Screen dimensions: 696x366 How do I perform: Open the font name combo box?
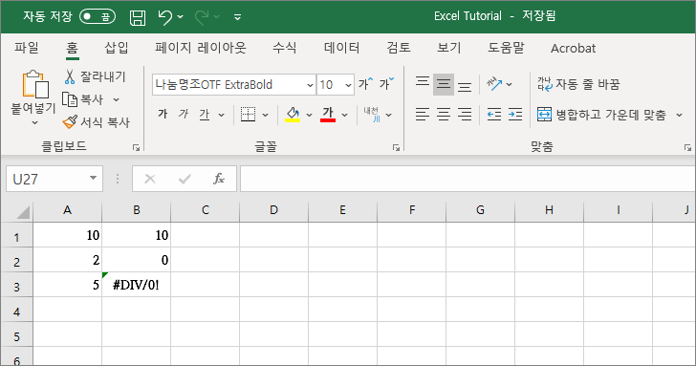click(233, 84)
